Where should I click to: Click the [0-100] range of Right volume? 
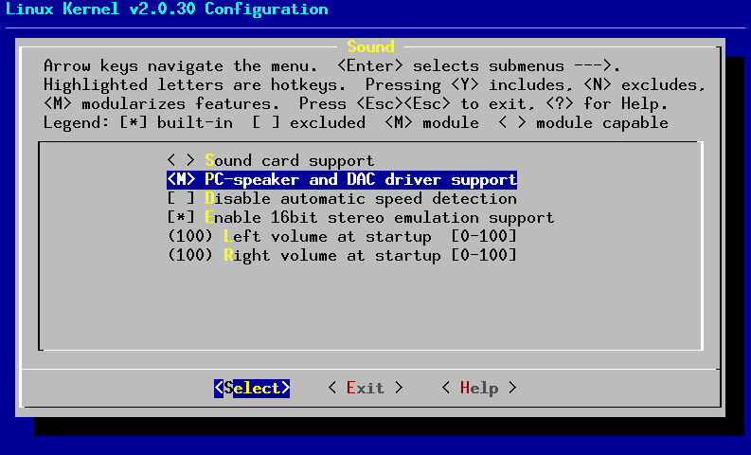tap(483, 256)
